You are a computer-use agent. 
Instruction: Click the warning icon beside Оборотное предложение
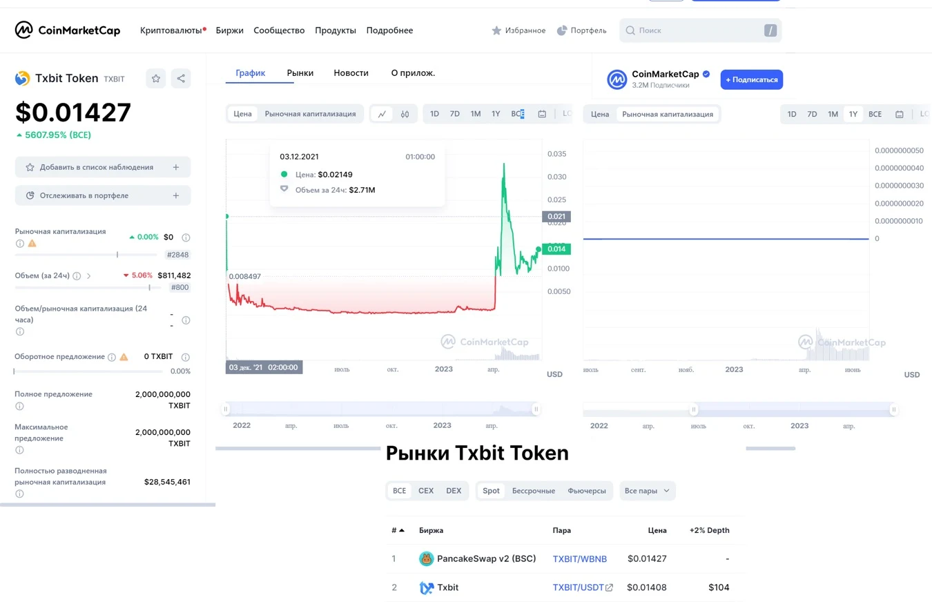[x=124, y=357]
